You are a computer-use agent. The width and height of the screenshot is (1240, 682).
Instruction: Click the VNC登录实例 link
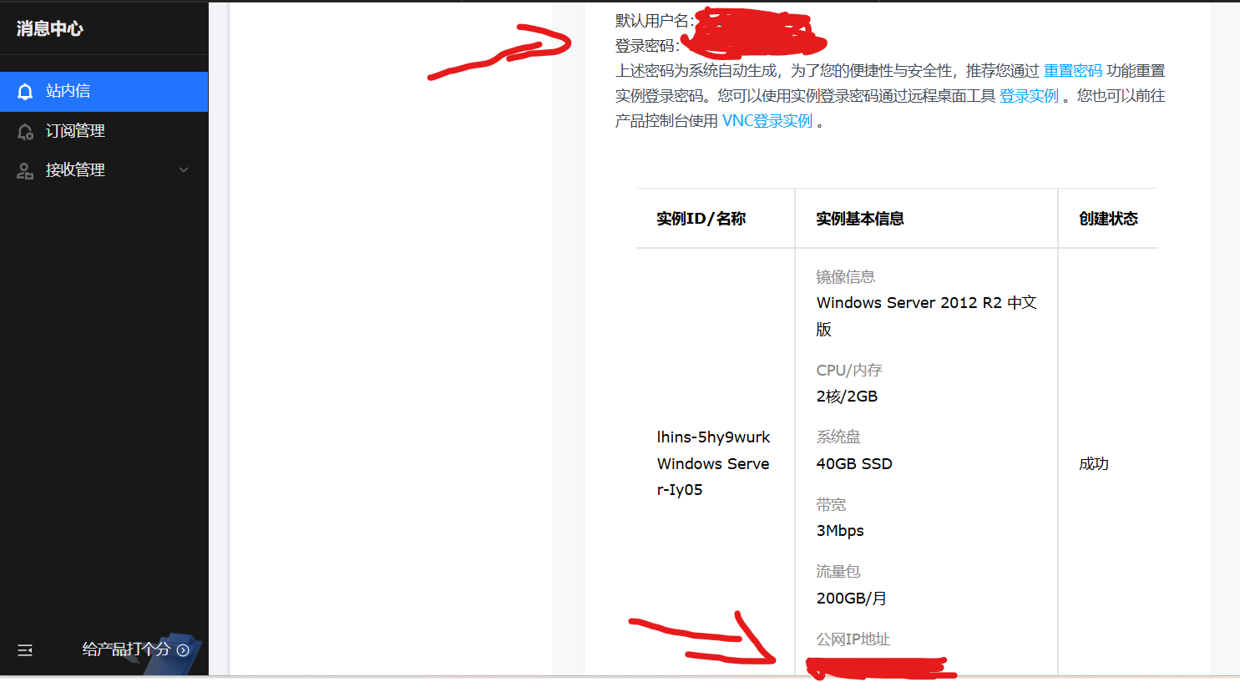[x=767, y=121]
